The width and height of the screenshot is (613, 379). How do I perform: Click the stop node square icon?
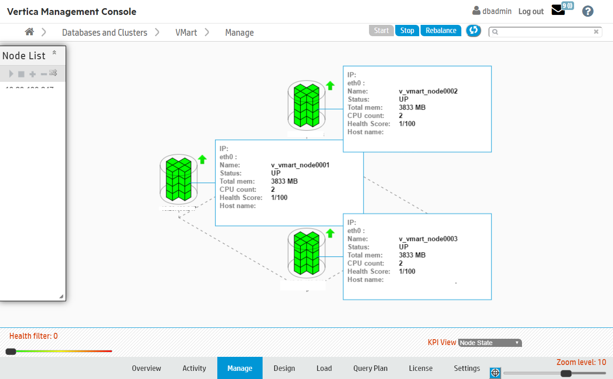click(x=21, y=74)
